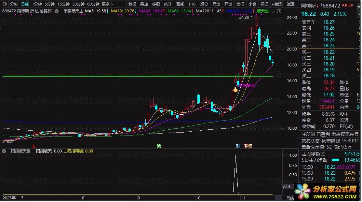
Task: Click the 2025年 timeline label
Action: (9, 198)
